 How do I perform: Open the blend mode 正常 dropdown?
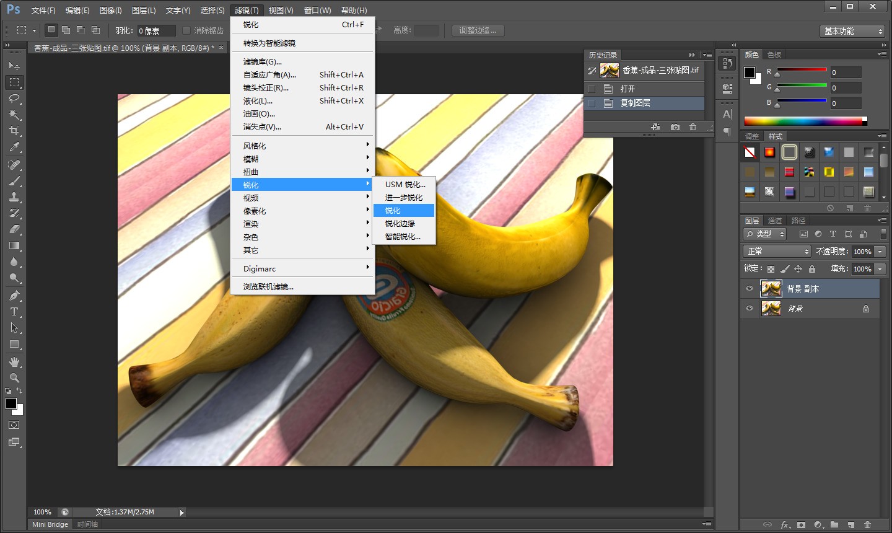(x=777, y=251)
